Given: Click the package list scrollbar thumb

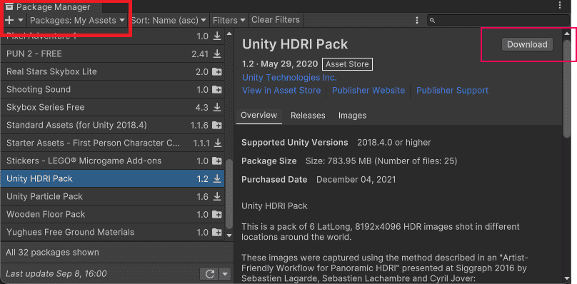Looking at the screenshot, I should coord(229,194).
